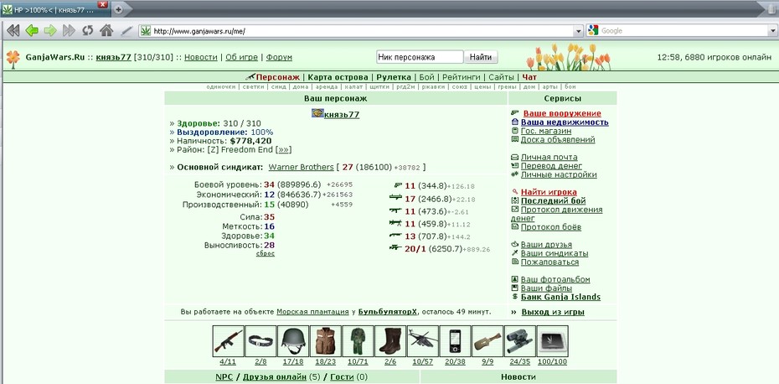779x384 pixels.
Task: Click the сброс stats reset link
Action: point(266,254)
